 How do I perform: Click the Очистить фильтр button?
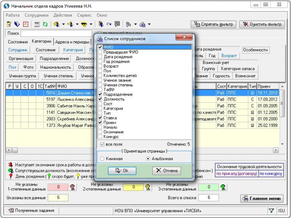click(x=262, y=24)
